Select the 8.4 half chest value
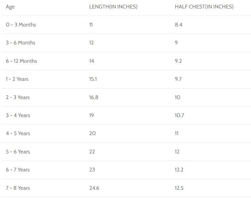Image resolution: width=251 pixels, height=200 pixels. [179, 25]
